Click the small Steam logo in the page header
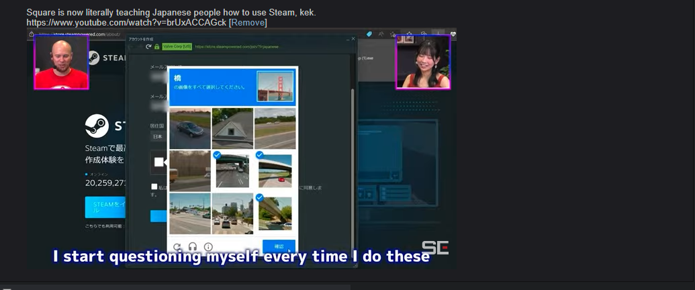 [93, 58]
